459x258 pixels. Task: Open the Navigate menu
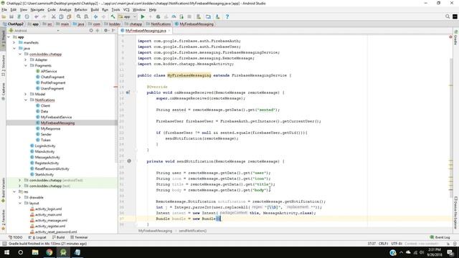[x=37, y=9]
